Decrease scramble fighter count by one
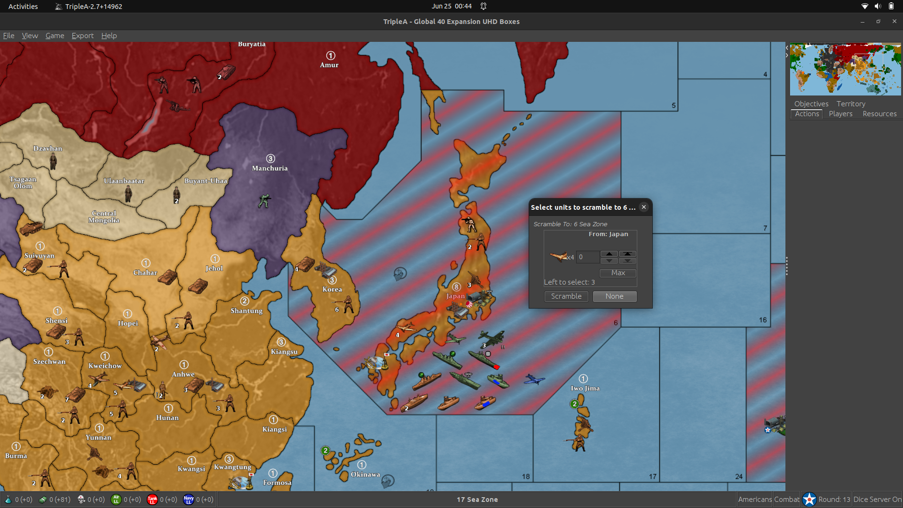Viewport: 903px width, 508px height. 609,261
